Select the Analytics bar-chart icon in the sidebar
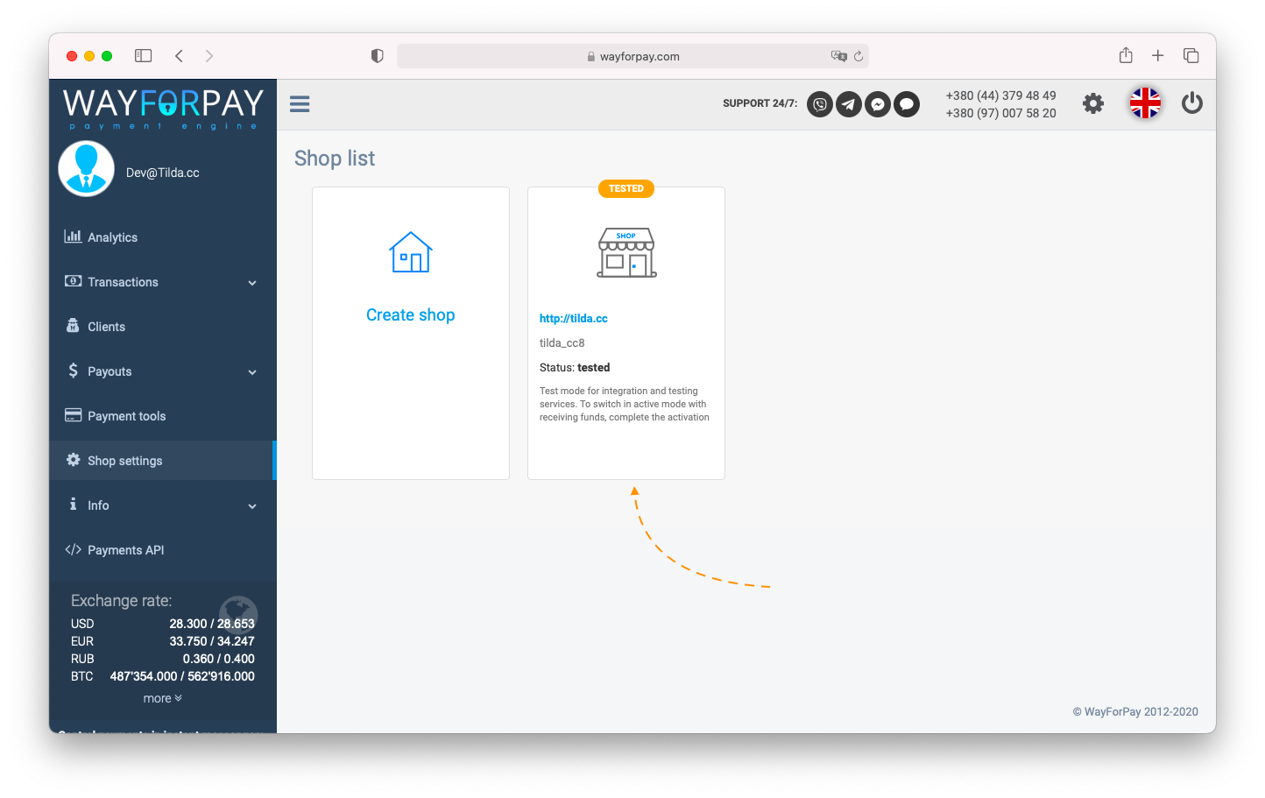The width and height of the screenshot is (1265, 798). (74, 237)
